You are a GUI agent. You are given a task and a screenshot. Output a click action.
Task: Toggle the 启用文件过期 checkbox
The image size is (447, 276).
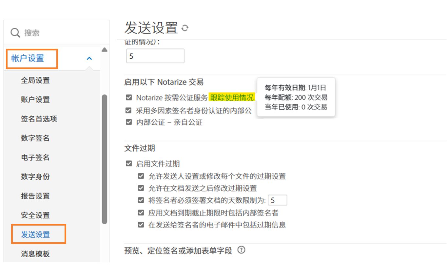click(128, 163)
